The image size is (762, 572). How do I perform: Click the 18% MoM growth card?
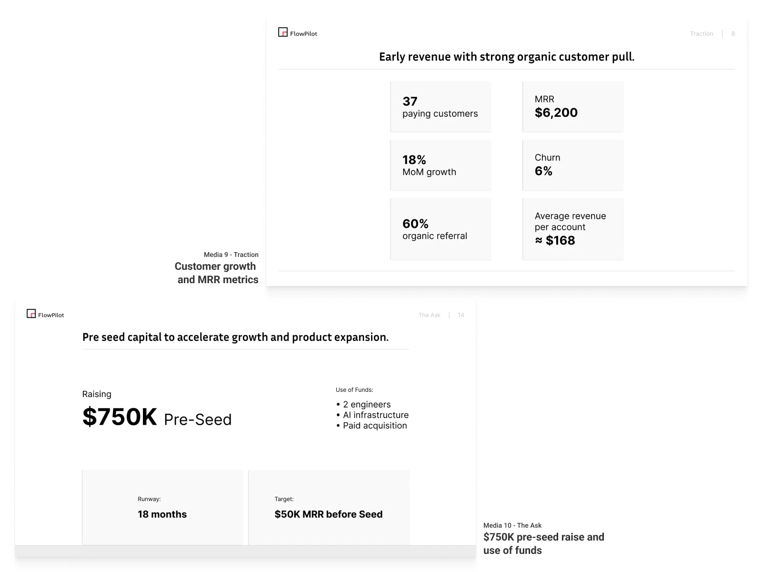[440, 165]
